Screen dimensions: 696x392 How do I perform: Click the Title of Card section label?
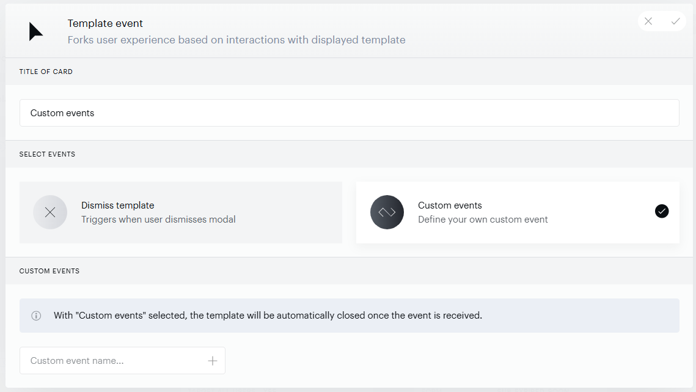coord(46,72)
